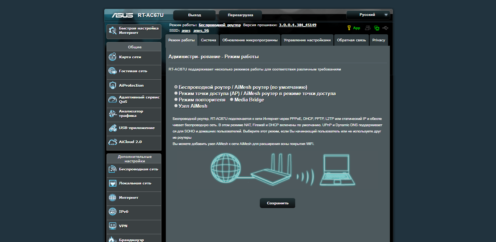The image size is (496, 242).
Task: Select Режим точки доступа (AP) radio button
Action: 176,93
